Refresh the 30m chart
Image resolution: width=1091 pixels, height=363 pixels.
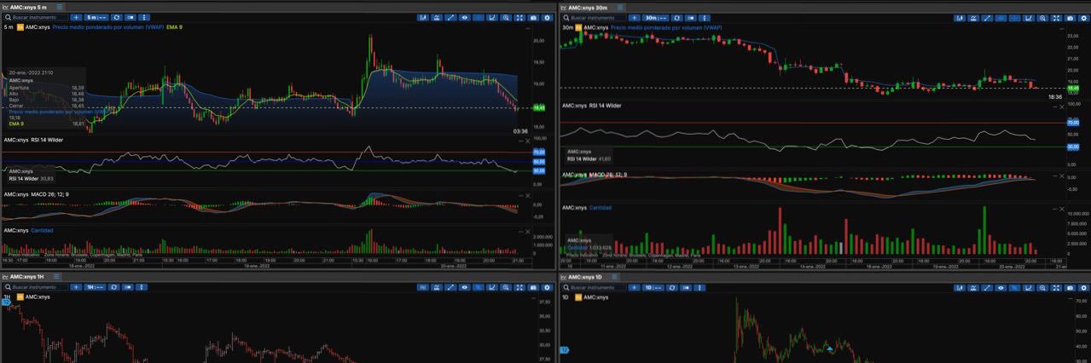tap(676, 17)
